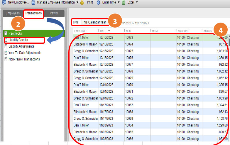The image size is (230, 145).
Task: Click the Paychecks document icon
Action: pos(6,33)
